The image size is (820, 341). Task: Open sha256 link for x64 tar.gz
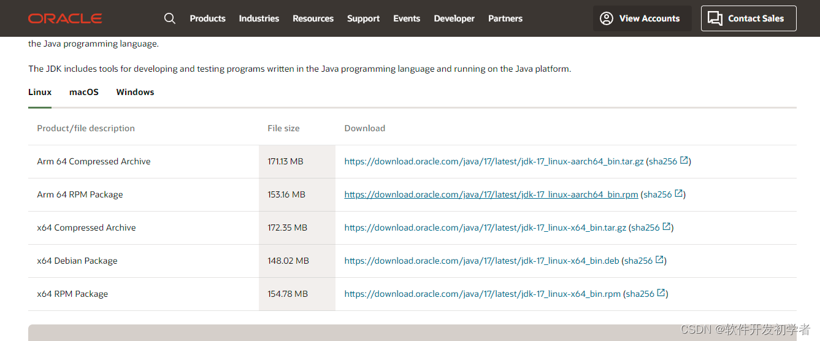click(x=646, y=228)
